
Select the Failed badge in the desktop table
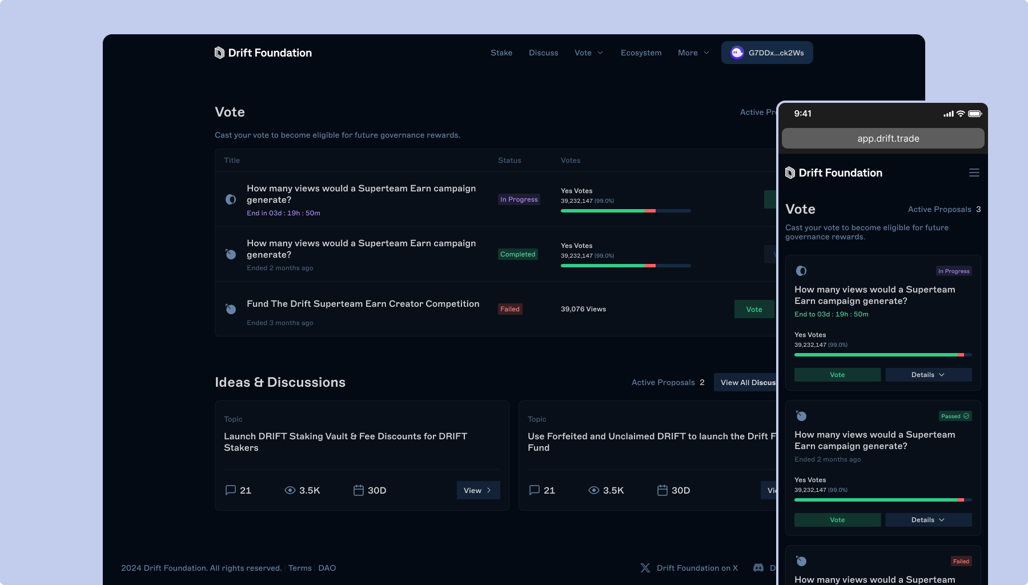pyautogui.click(x=510, y=309)
